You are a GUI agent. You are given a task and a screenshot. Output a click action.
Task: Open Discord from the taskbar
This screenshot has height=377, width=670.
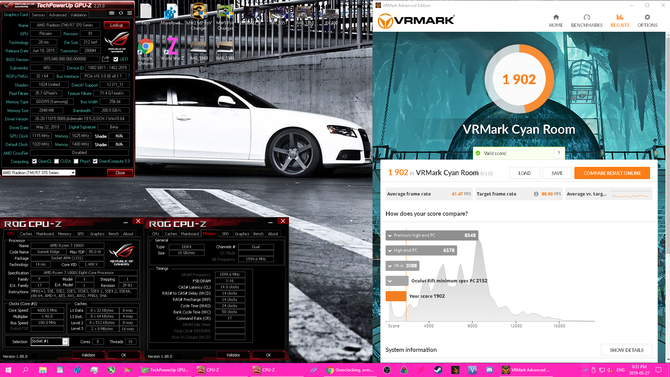489,370
